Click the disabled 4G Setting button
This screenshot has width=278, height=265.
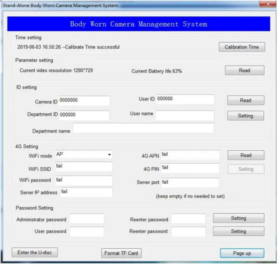(x=246, y=169)
